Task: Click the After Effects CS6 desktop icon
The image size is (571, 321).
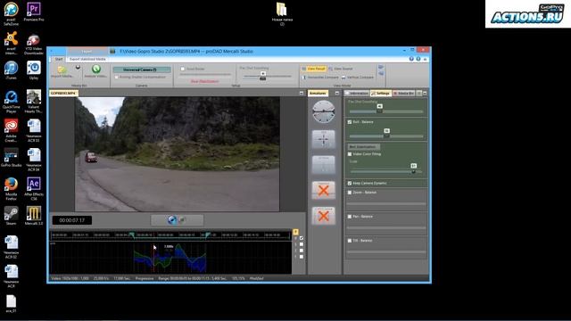Action: [x=34, y=189]
